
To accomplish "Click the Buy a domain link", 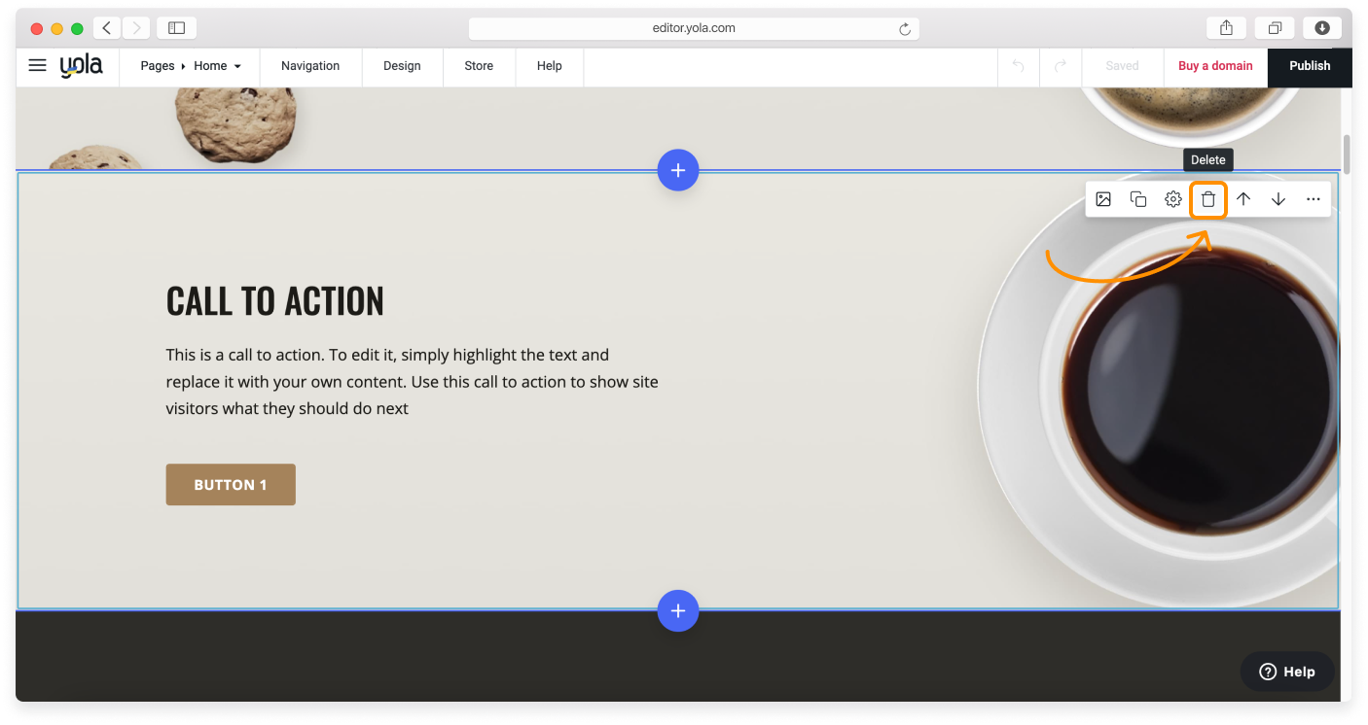I will [1215, 66].
